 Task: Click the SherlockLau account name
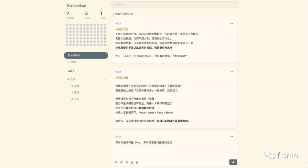pos(76,5)
